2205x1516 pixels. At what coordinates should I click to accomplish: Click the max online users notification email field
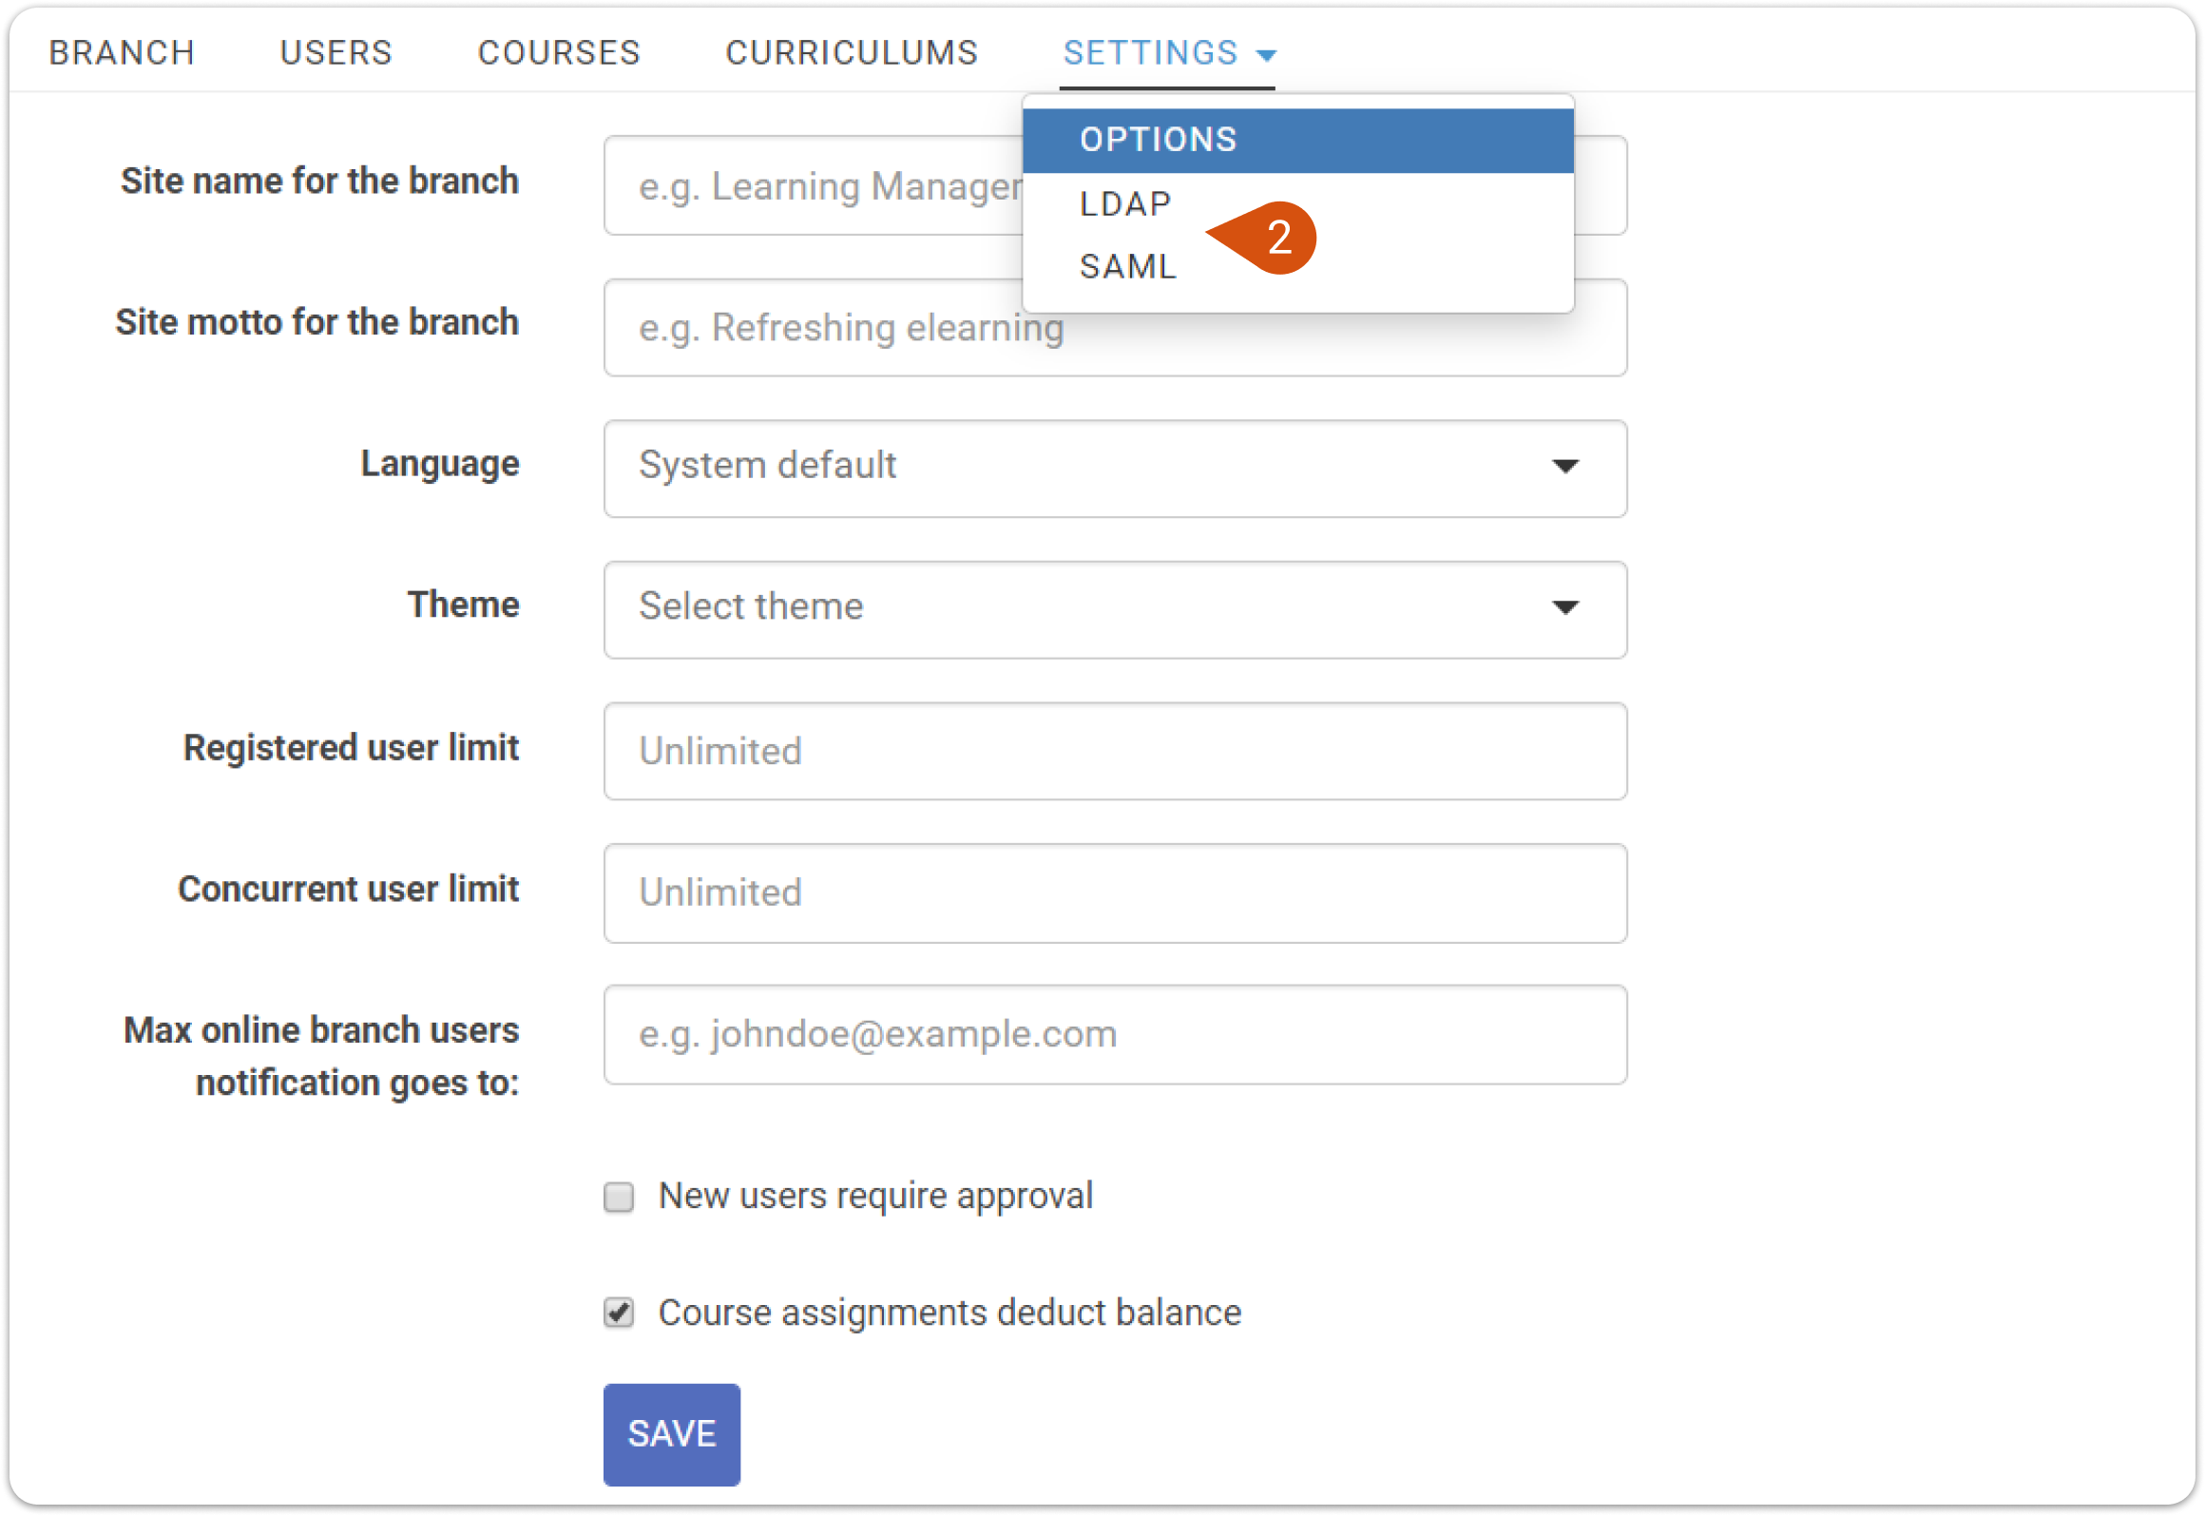coord(1112,1034)
